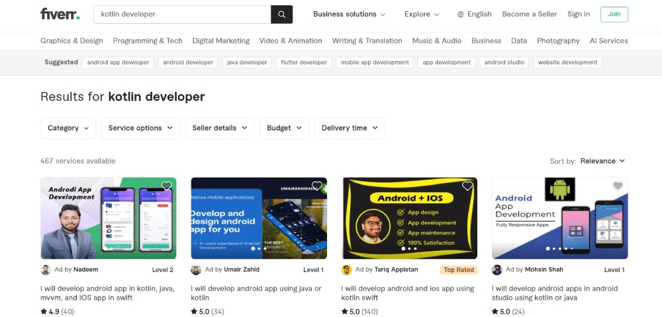Screen dimensions: 662x317
Task: Open Umair Zahid's gig thumbnail
Action: point(259,218)
